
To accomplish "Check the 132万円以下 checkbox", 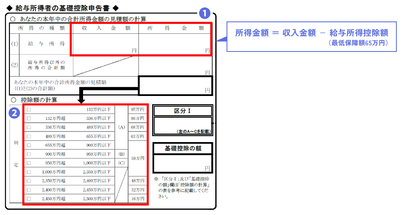I will tap(29, 110).
